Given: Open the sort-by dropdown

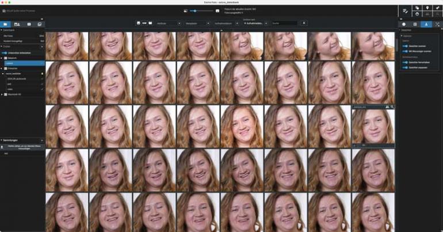Looking at the screenshot, I should coord(255,24).
